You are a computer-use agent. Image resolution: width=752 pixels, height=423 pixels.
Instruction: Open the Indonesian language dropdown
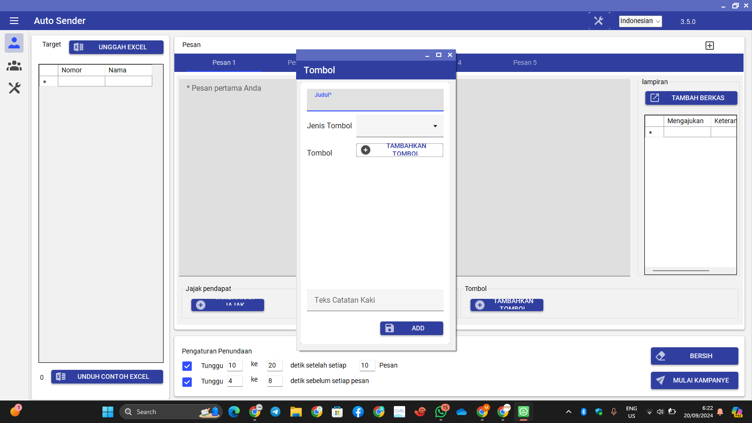tap(640, 21)
